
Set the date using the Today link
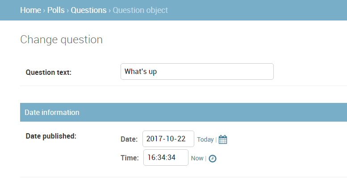(x=205, y=139)
